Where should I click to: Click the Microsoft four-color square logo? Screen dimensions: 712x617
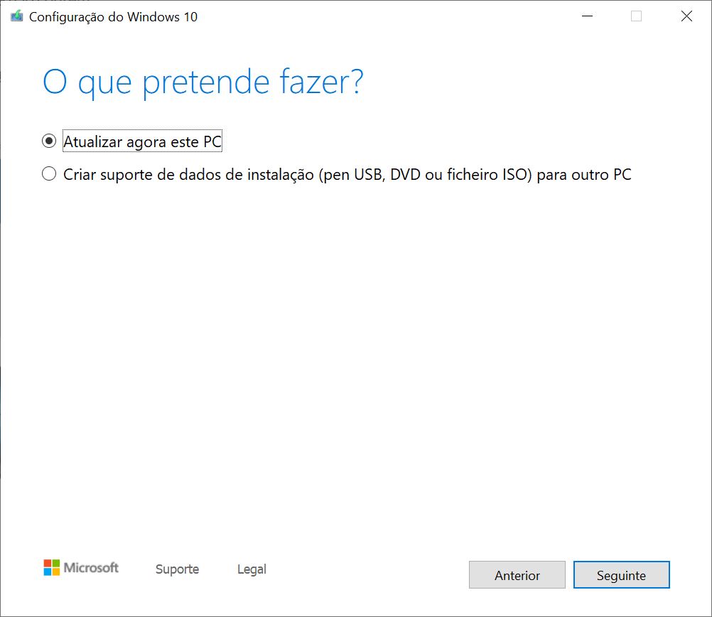51,567
